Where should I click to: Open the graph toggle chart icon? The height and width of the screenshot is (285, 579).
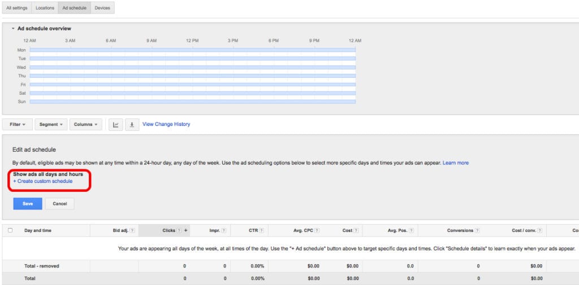coord(115,125)
